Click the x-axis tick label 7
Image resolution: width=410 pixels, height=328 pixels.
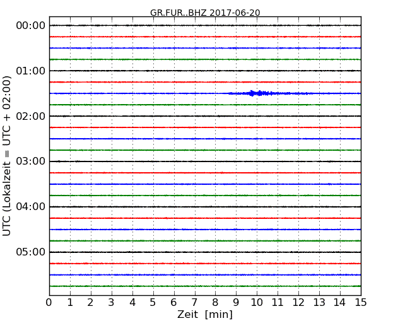194,303
